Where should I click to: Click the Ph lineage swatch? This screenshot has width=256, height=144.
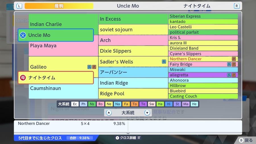click(x=83, y=104)
